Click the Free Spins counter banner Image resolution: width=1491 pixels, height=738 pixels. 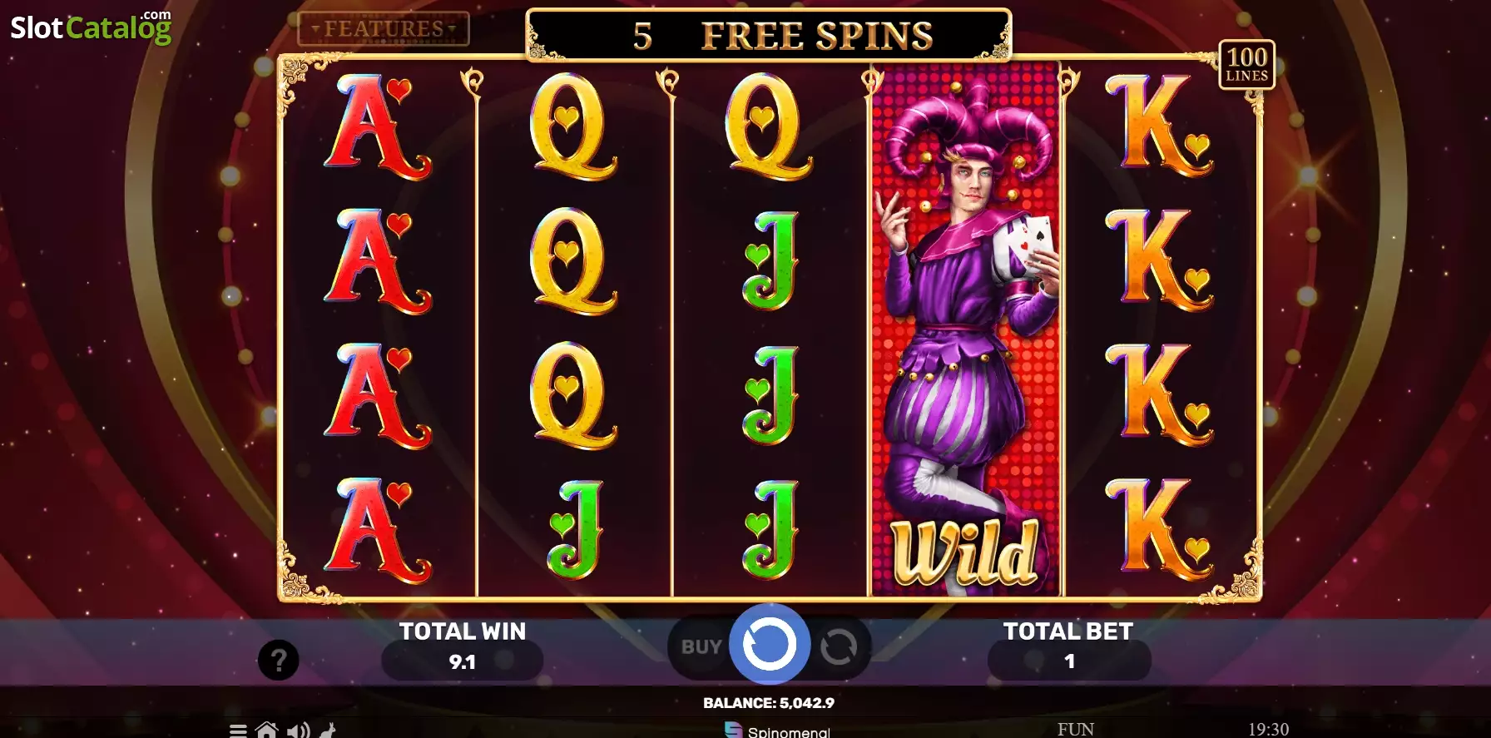point(769,35)
